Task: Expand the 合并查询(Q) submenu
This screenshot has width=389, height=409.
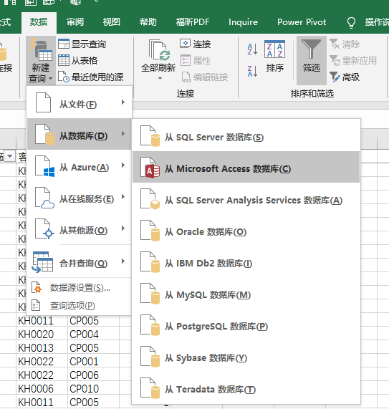Action: 80,261
